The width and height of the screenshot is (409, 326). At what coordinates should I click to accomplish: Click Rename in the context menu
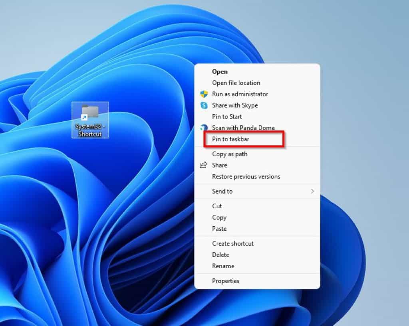click(257, 266)
